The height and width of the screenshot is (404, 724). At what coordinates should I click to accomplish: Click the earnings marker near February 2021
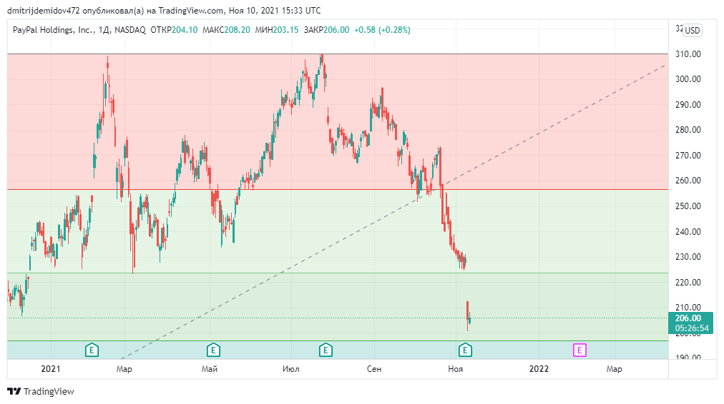(92, 350)
